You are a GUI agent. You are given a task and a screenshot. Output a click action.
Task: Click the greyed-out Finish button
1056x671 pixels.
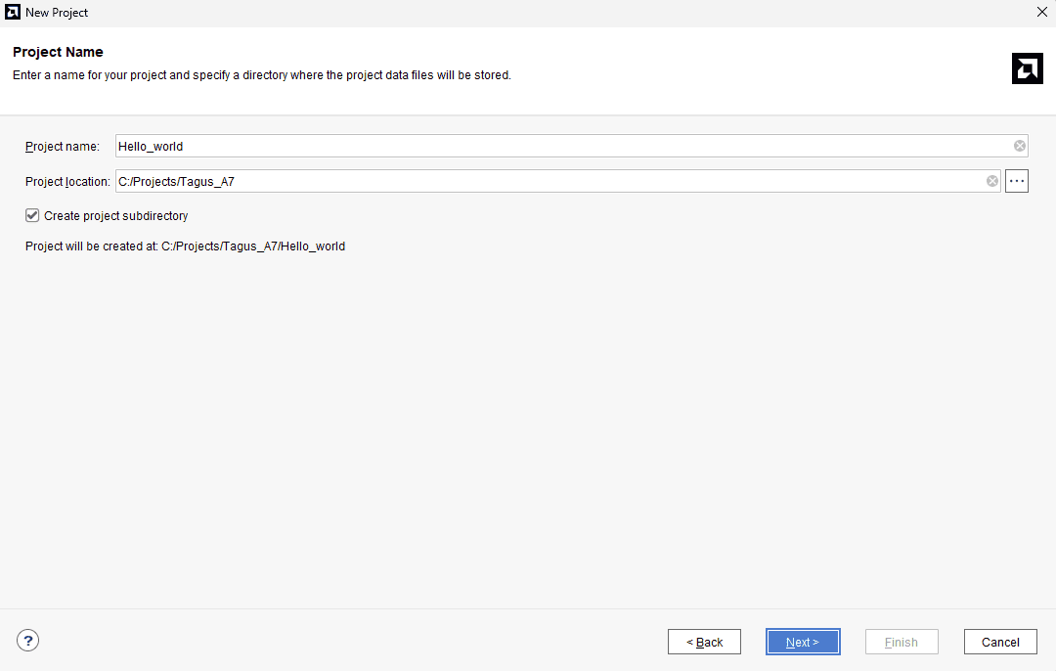(x=902, y=642)
